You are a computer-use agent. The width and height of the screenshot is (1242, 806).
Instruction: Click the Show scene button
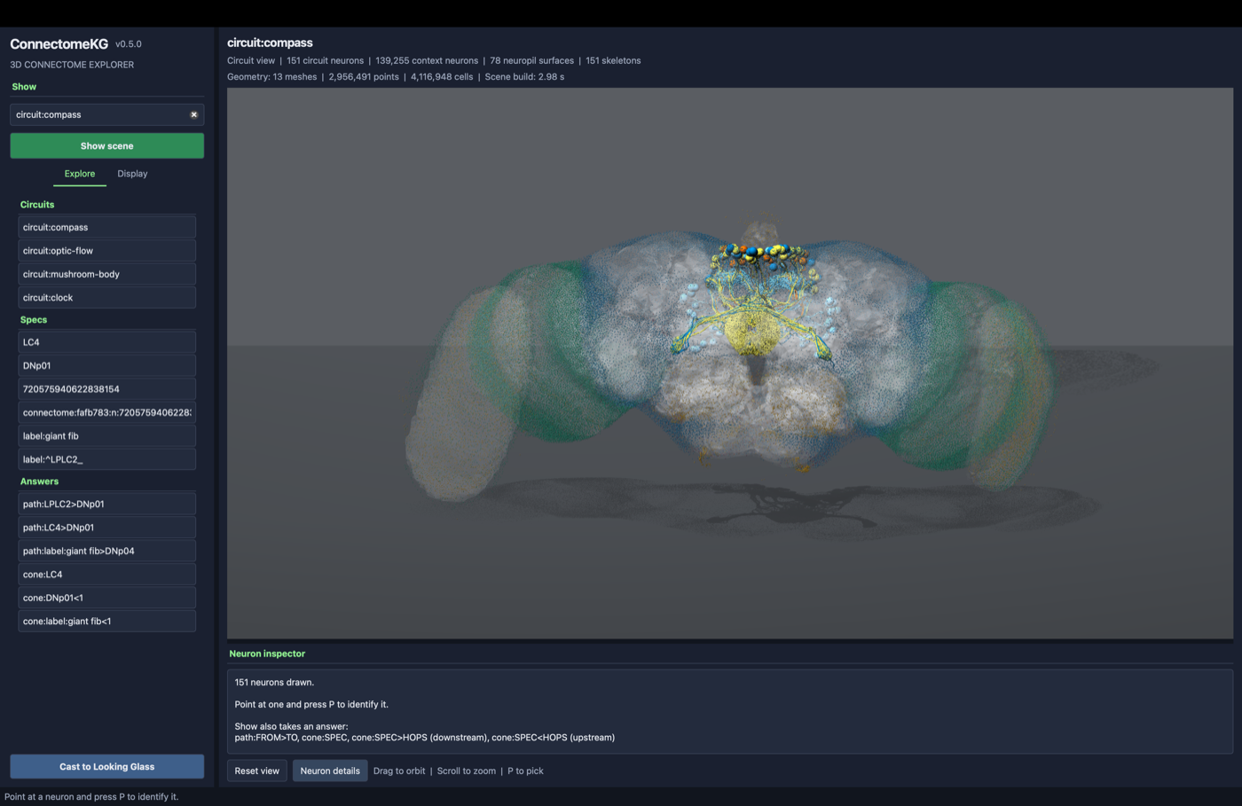tap(106, 145)
